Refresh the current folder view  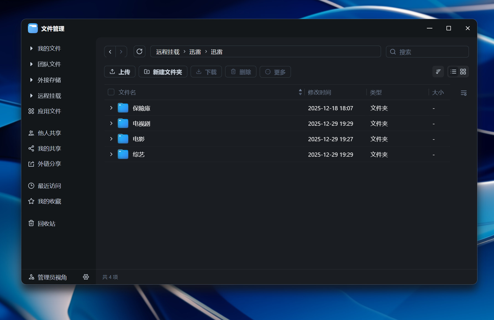pyautogui.click(x=140, y=51)
